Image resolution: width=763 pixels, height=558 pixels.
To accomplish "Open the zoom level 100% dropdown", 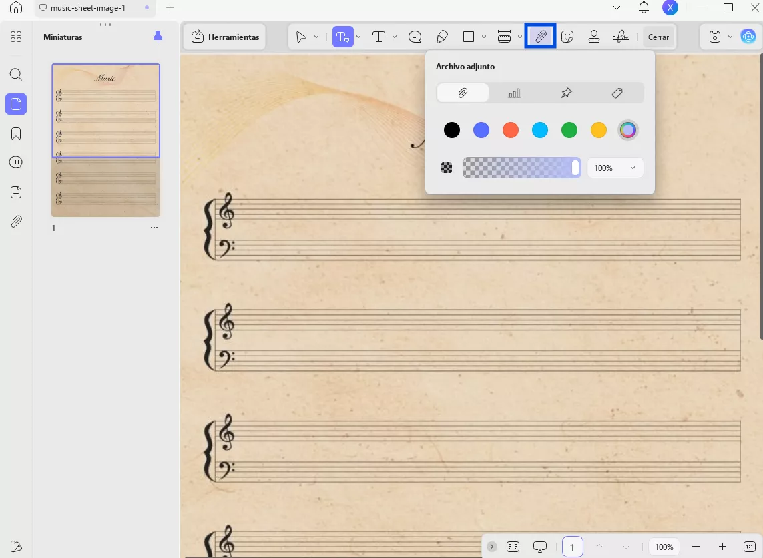I will point(664,547).
